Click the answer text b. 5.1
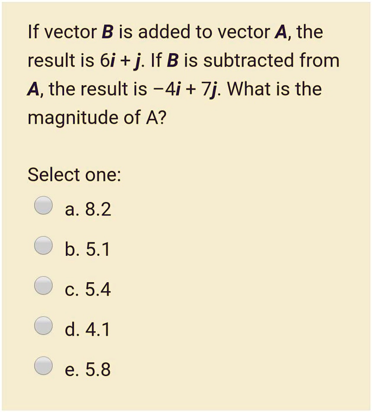Image resolution: width=372 pixels, height=412 pixels. (x=88, y=248)
